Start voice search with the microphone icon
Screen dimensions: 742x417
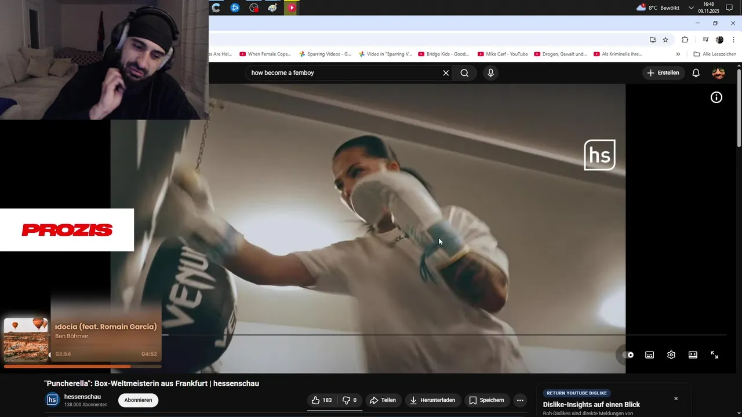coord(491,73)
